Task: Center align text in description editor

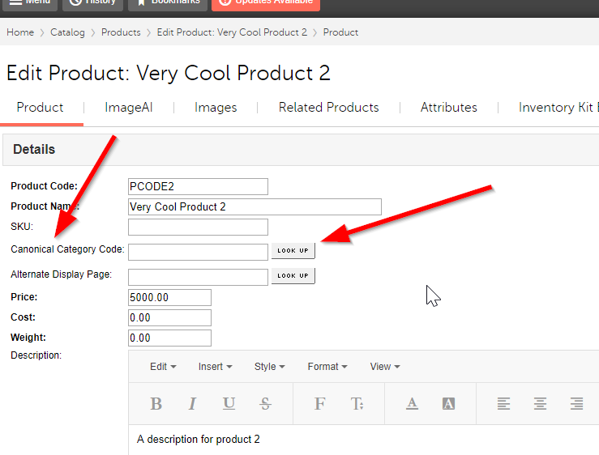Action: click(540, 404)
